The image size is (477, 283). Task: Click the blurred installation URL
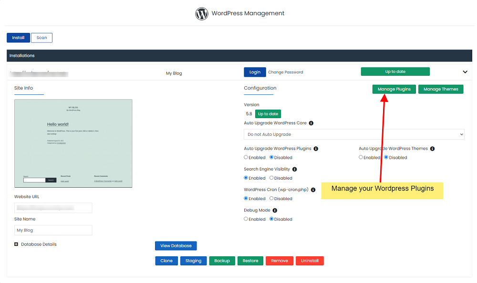(39, 73)
